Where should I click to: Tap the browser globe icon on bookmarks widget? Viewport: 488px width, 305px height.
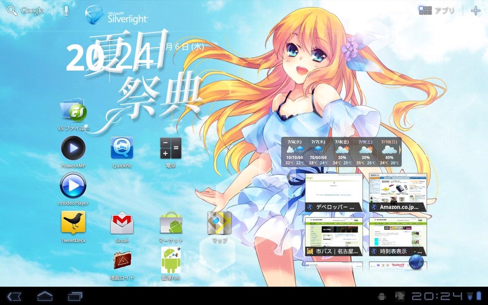(x=416, y=262)
